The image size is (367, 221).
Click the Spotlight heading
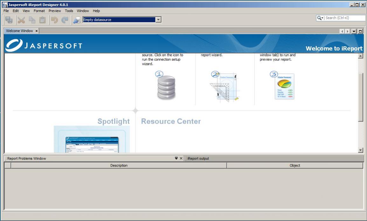tap(114, 121)
